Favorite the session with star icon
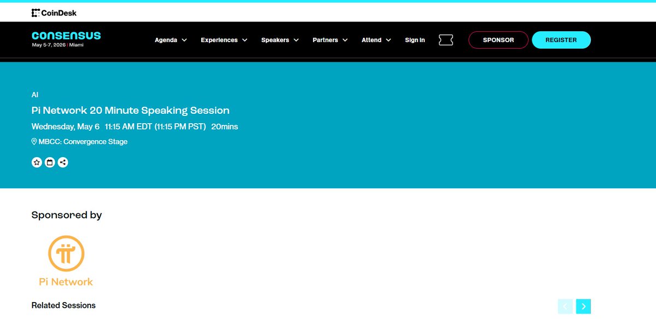The height and width of the screenshot is (319, 656). point(37,162)
